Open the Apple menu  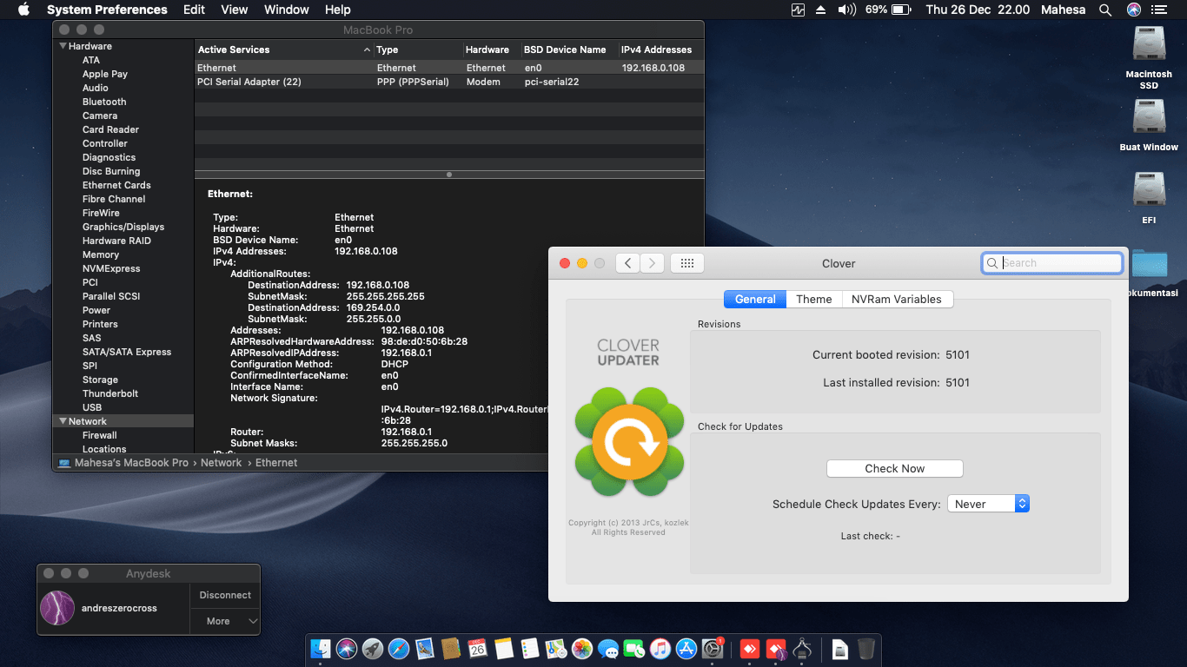tap(23, 10)
